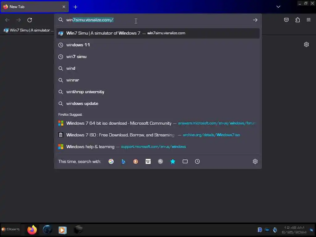Search within Bookmarks star icon

click(173, 161)
